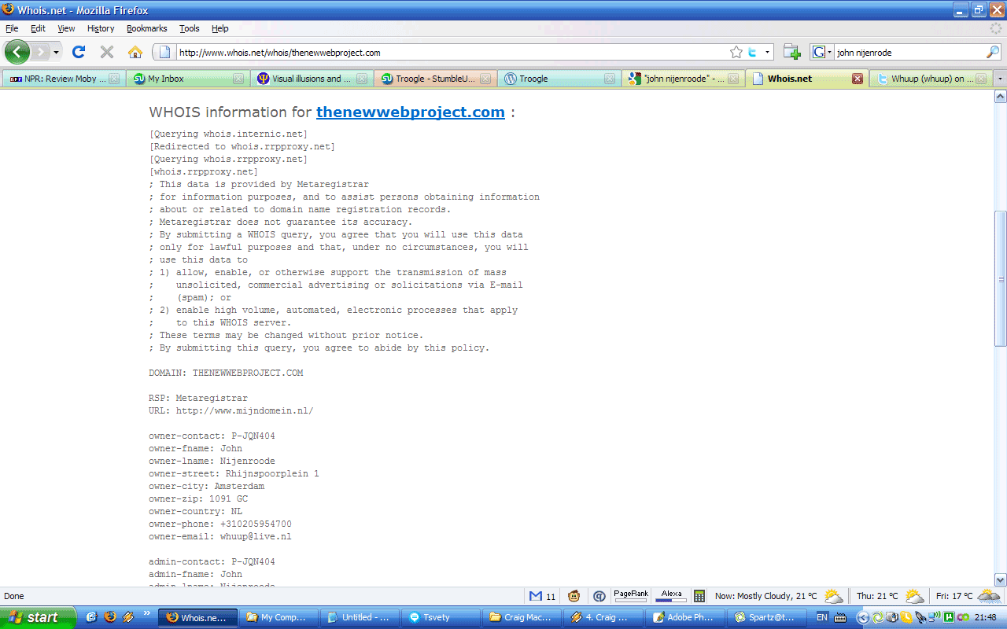The height and width of the screenshot is (629, 1007).
Task: Click the Reload page icon
Action: pyautogui.click(x=79, y=53)
